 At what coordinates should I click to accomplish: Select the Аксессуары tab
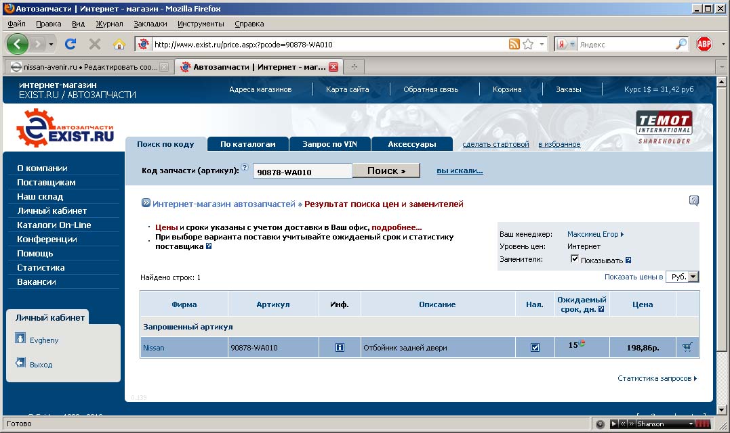click(412, 144)
